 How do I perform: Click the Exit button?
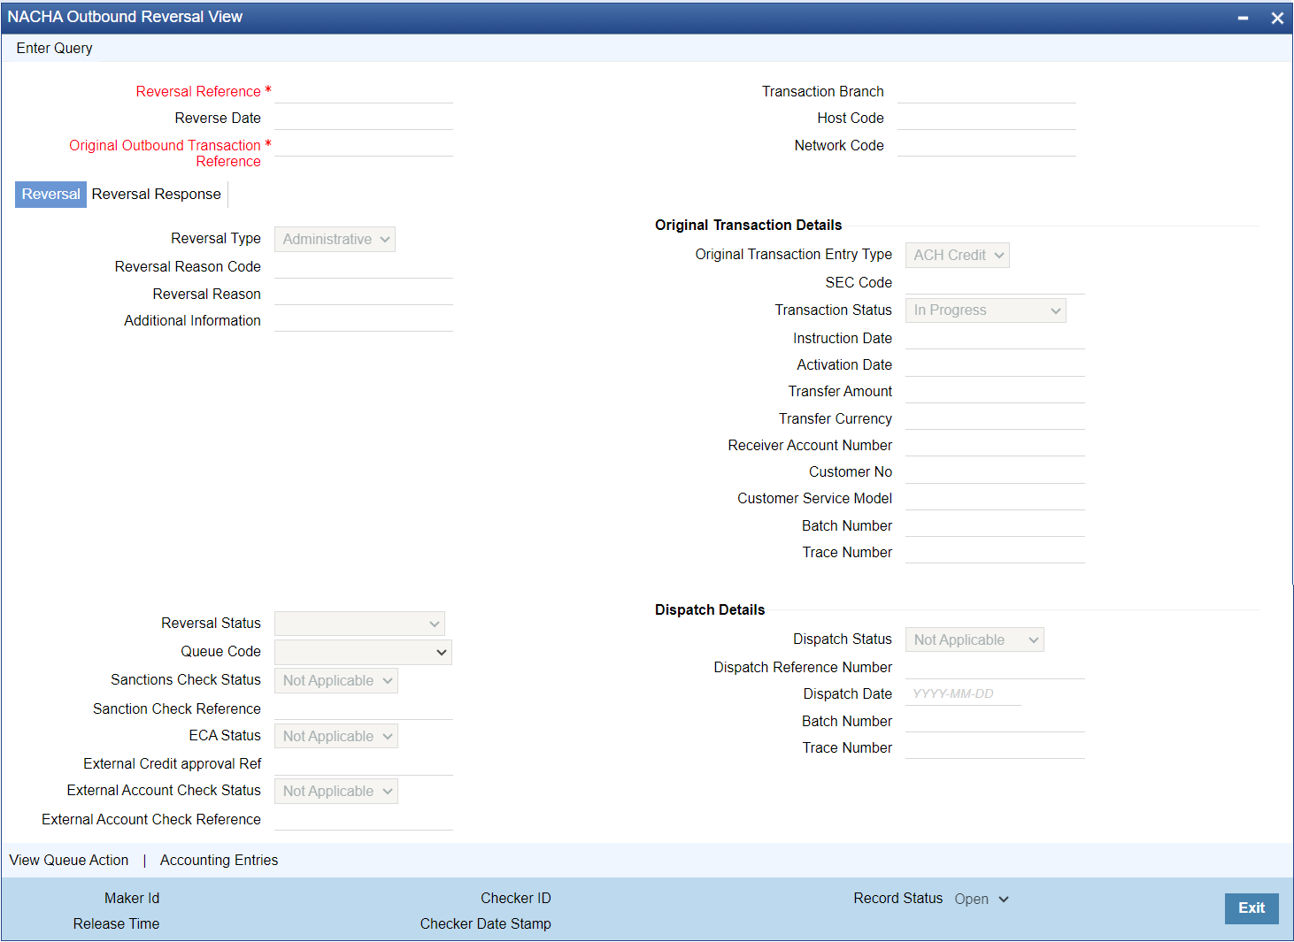[1252, 908]
